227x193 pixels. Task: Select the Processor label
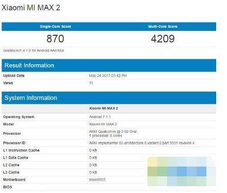click(12, 134)
